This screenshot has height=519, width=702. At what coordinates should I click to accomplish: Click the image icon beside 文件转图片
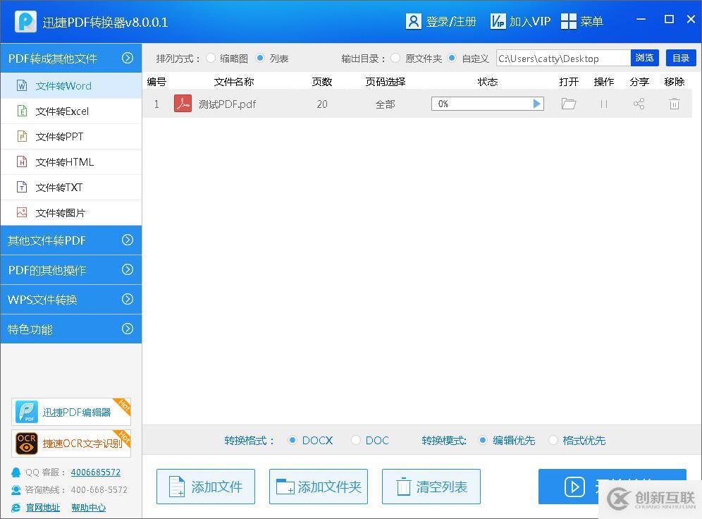pyautogui.click(x=22, y=212)
